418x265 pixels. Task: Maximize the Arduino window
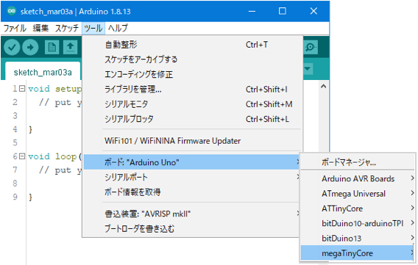283,11
